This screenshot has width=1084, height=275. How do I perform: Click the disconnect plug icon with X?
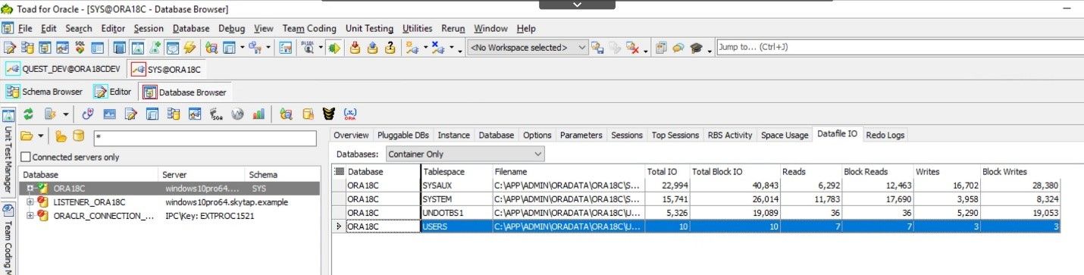(439, 47)
